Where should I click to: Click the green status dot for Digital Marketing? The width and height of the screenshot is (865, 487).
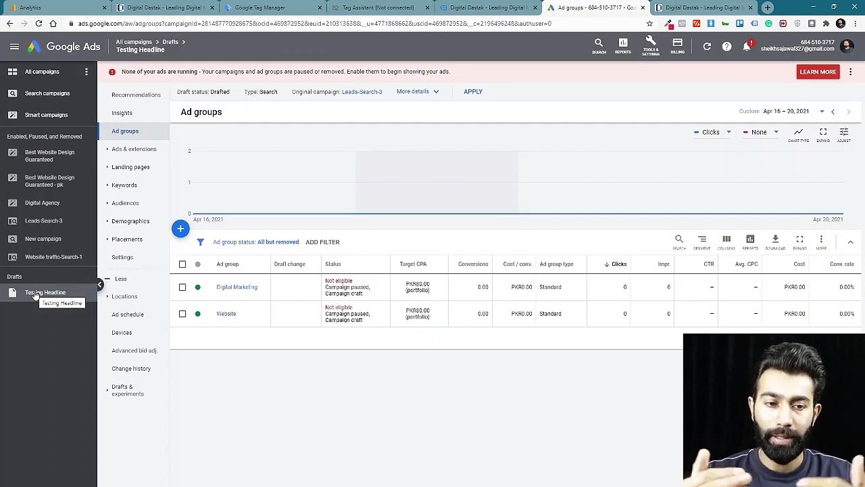(197, 287)
